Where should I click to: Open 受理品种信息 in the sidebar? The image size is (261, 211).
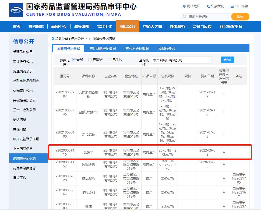(x=23, y=52)
